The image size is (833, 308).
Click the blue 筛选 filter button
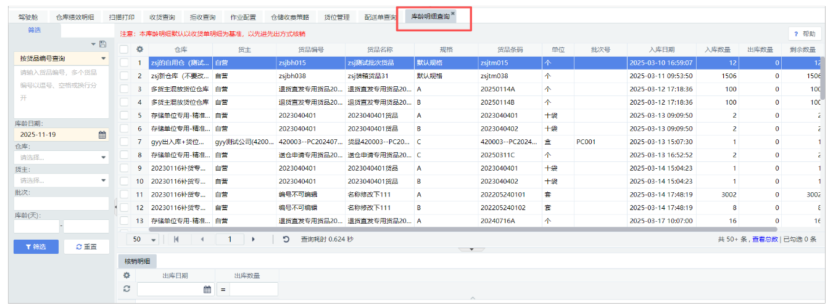pyautogui.click(x=36, y=246)
